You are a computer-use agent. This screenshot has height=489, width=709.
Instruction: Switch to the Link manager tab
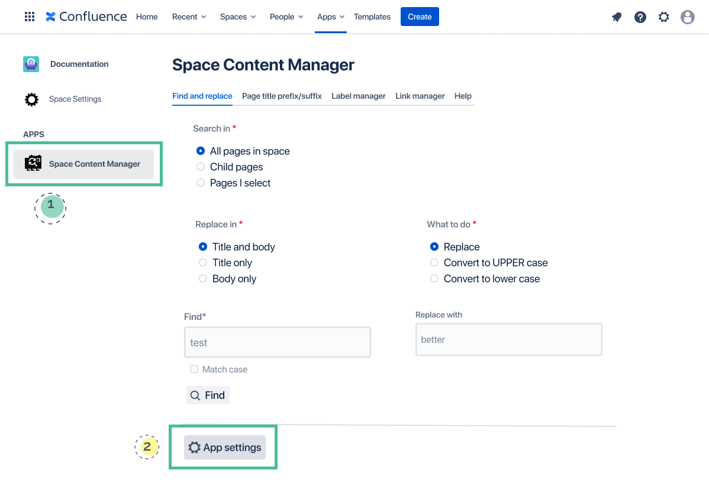pyautogui.click(x=420, y=96)
